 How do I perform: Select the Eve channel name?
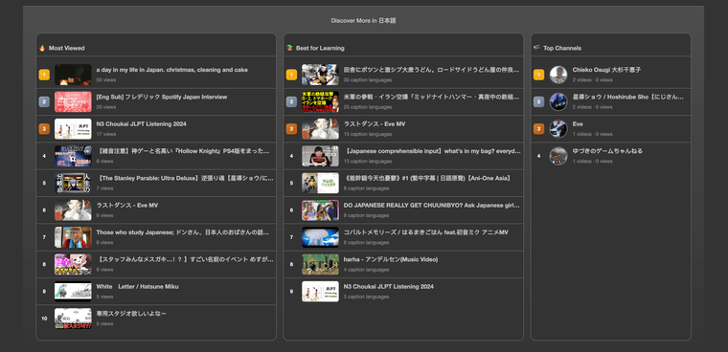point(578,123)
